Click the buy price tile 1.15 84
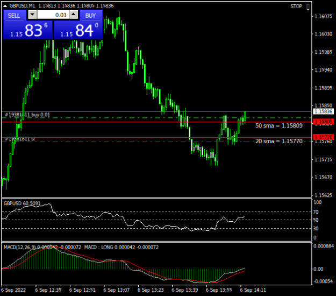Screen dimensions: 336x296 point(78,30)
